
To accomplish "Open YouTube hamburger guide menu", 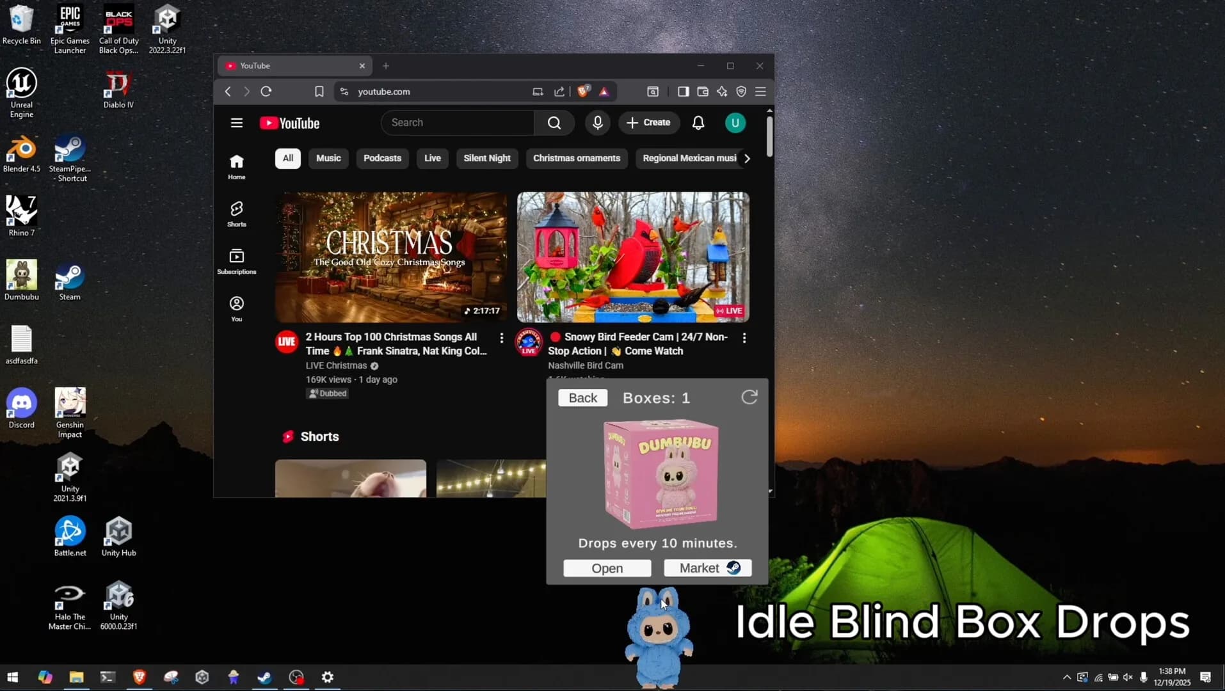I will [237, 123].
